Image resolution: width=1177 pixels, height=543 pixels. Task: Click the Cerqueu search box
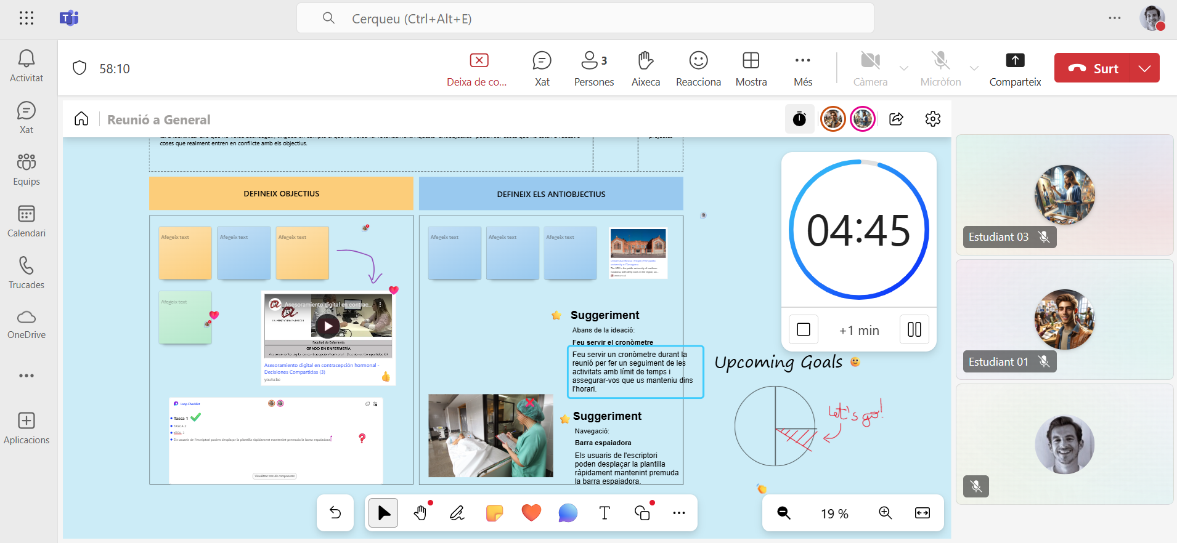[585, 18]
